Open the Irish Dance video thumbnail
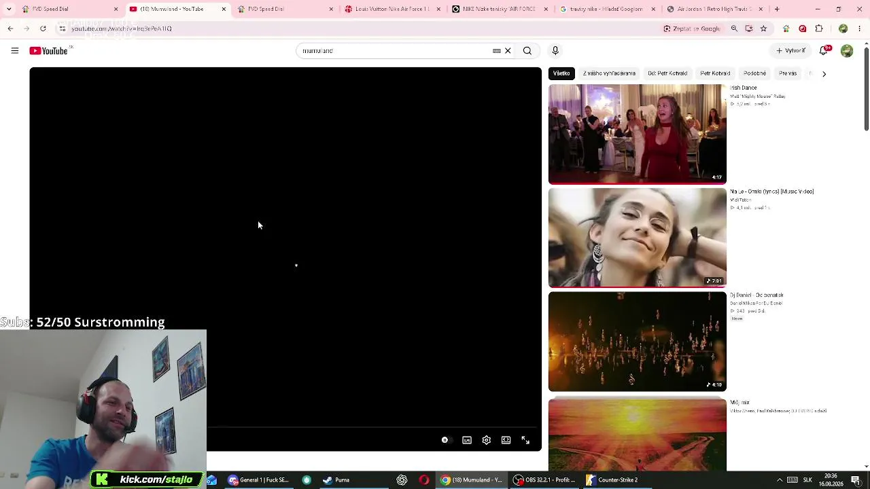The image size is (870, 489). (x=637, y=134)
